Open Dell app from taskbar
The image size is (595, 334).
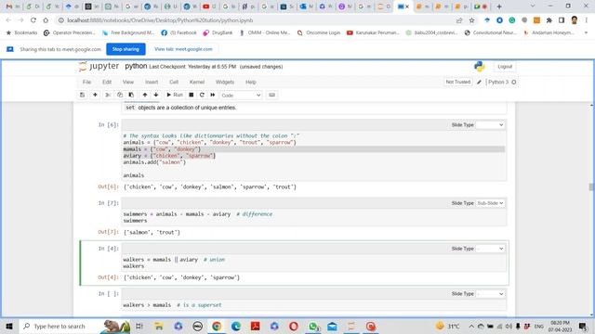(x=197, y=326)
